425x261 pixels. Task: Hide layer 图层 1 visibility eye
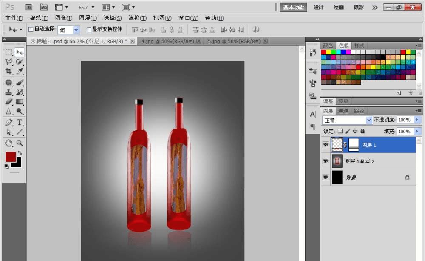[326, 144]
